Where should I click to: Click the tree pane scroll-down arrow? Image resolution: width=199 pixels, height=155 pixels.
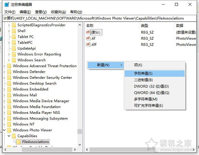(x=80, y=145)
